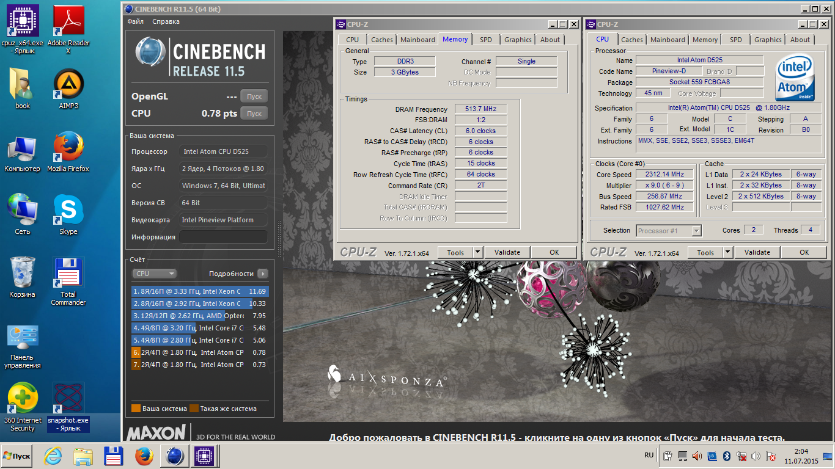Click the Intel Atom D525 name field
The image size is (835, 469).
pyautogui.click(x=699, y=60)
